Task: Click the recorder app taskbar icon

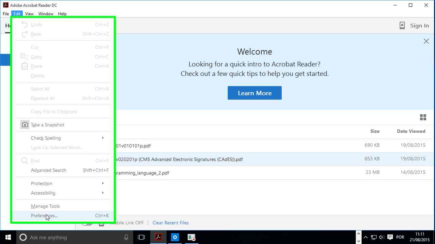Action: coord(192,237)
